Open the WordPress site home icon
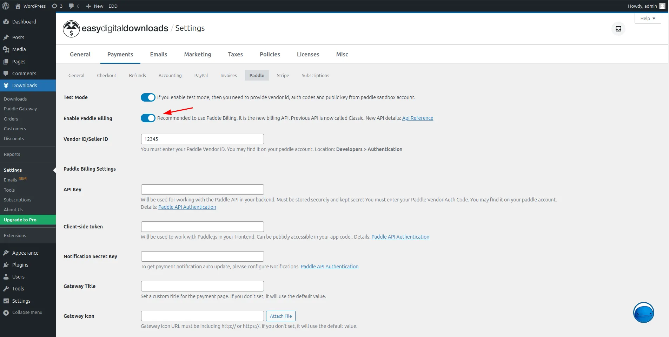 click(18, 6)
